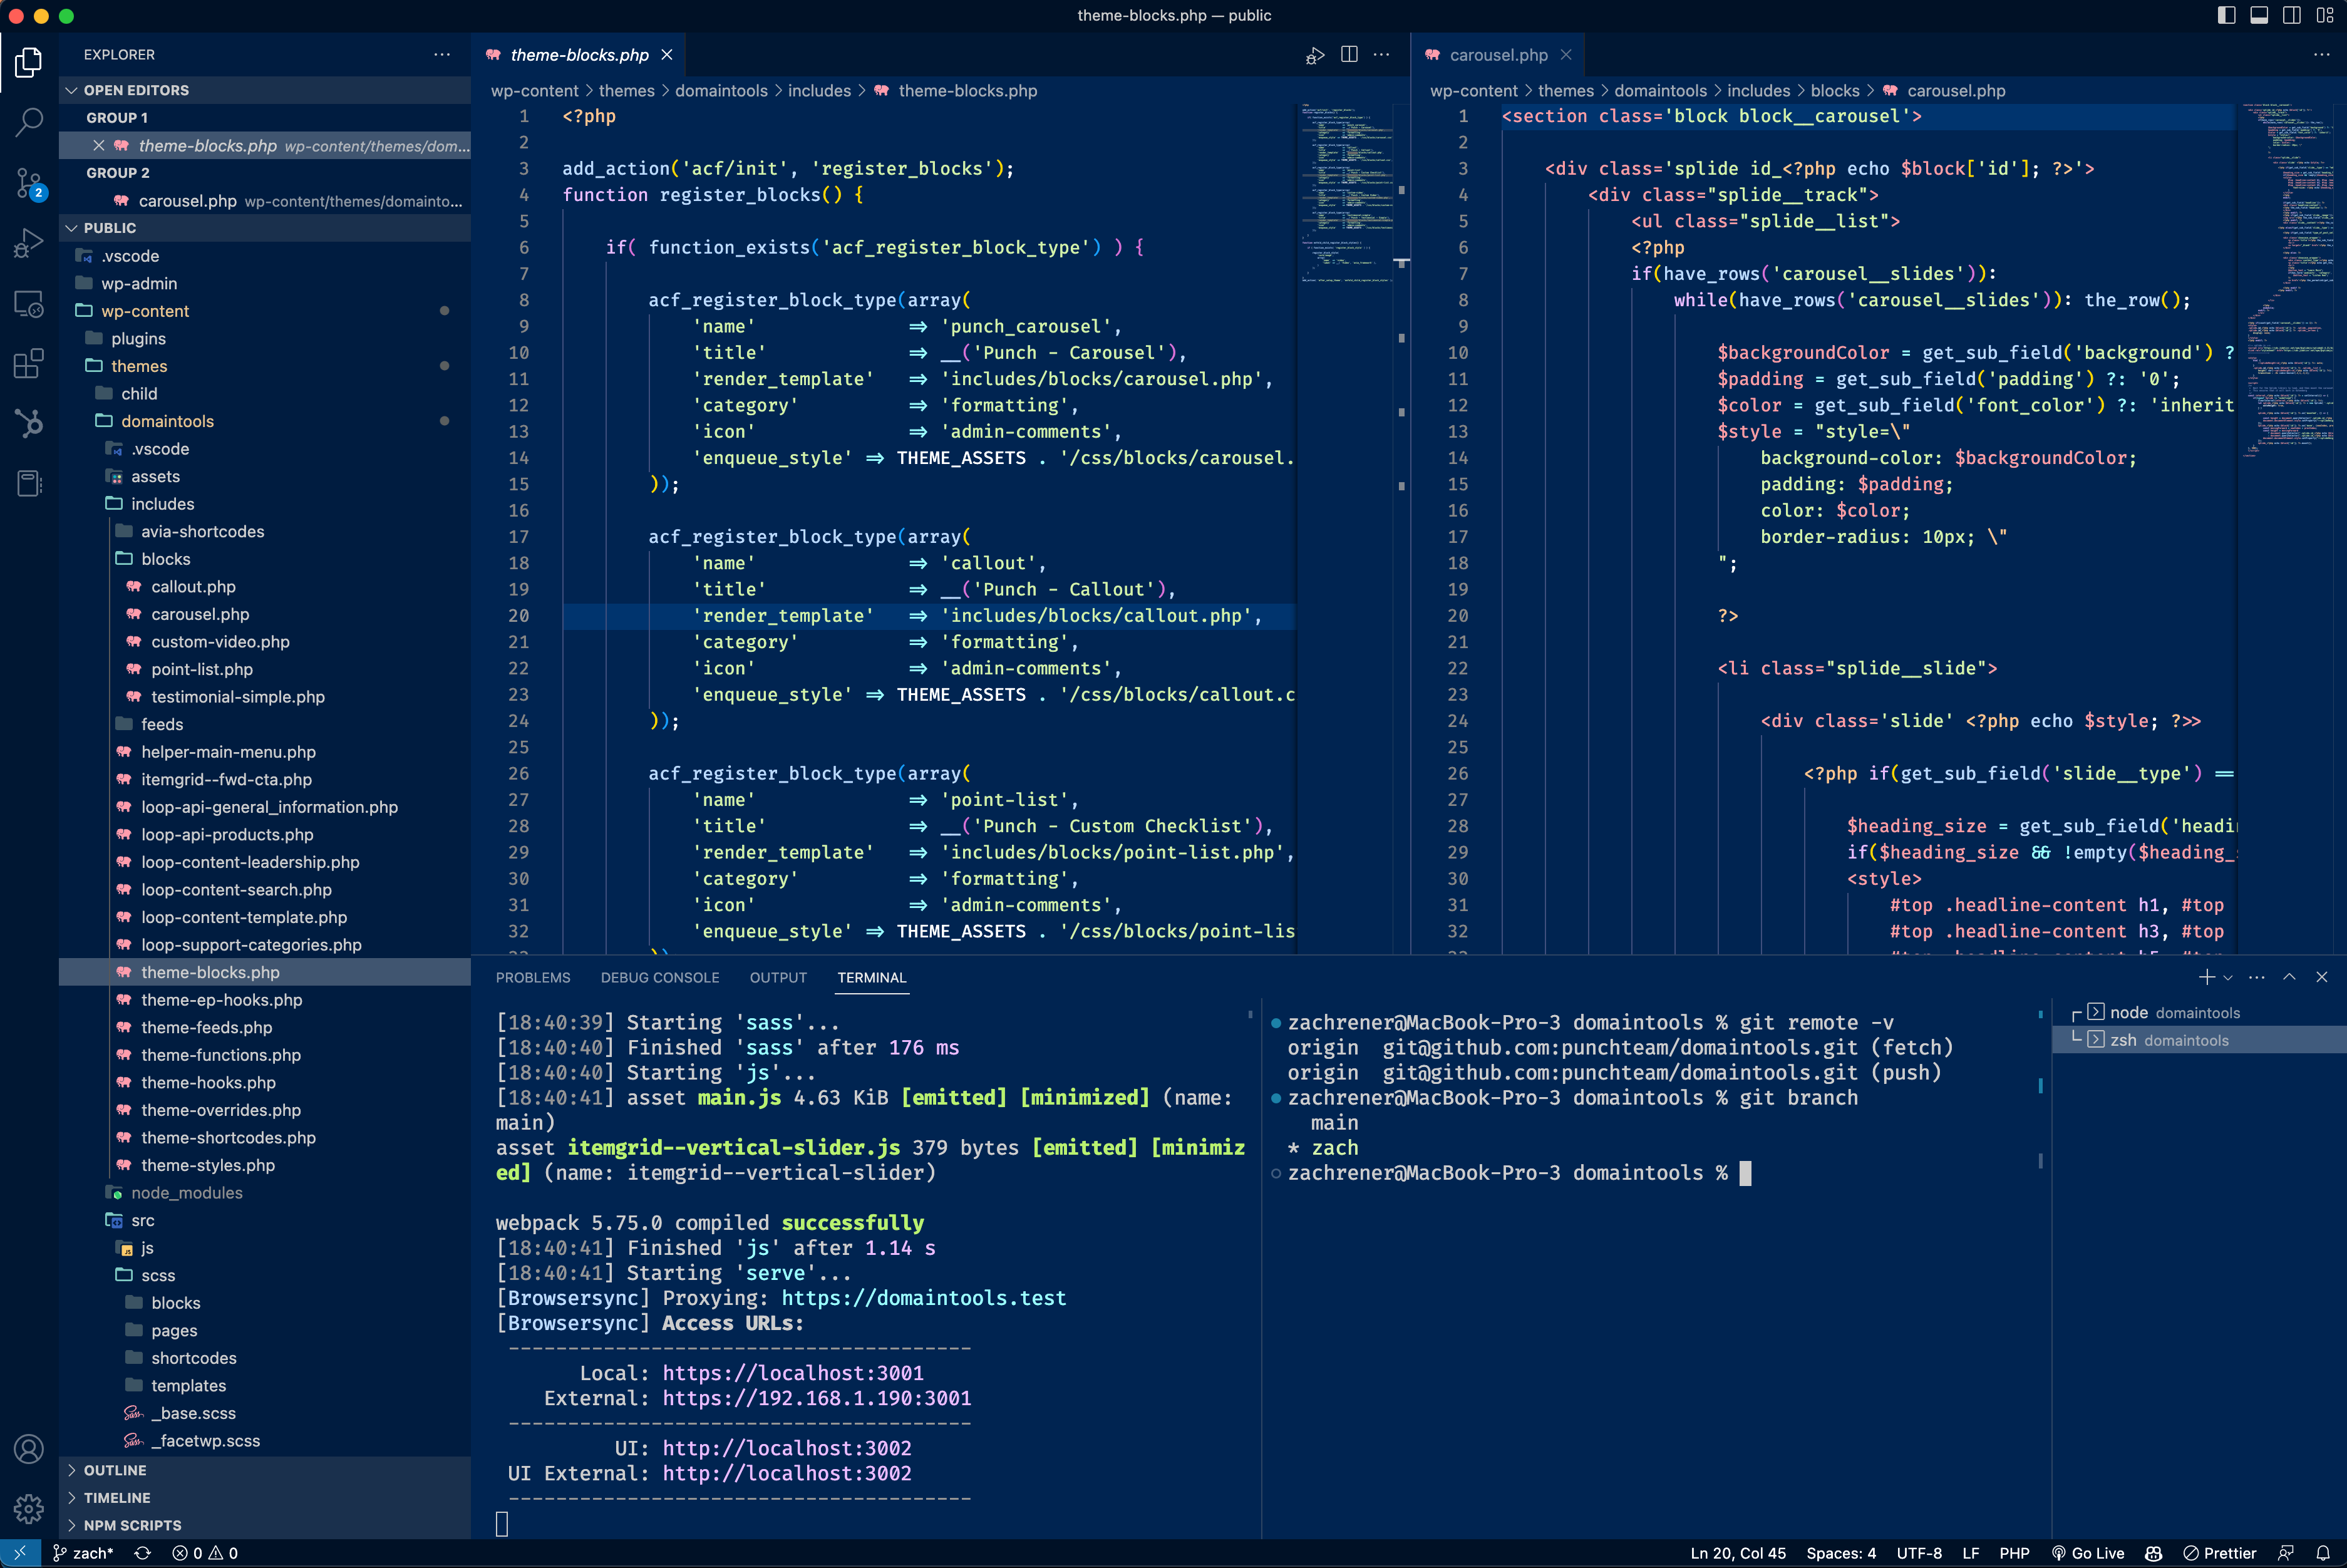Open the Search view in activity bar
Image resolution: width=2347 pixels, height=1568 pixels.
click(x=29, y=123)
